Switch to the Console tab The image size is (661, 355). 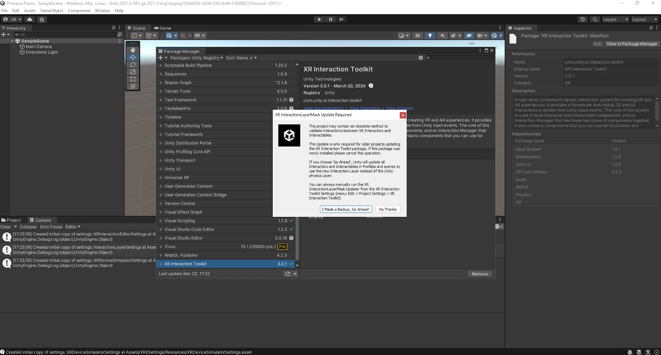pyautogui.click(x=40, y=220)
